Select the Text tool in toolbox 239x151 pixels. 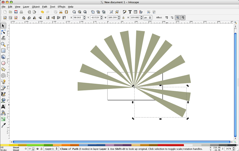(x=3, y=107)
